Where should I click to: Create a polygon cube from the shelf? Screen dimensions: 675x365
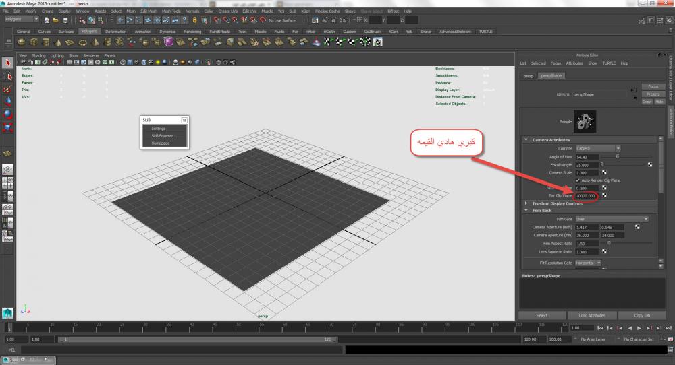[x=34, y=42]
